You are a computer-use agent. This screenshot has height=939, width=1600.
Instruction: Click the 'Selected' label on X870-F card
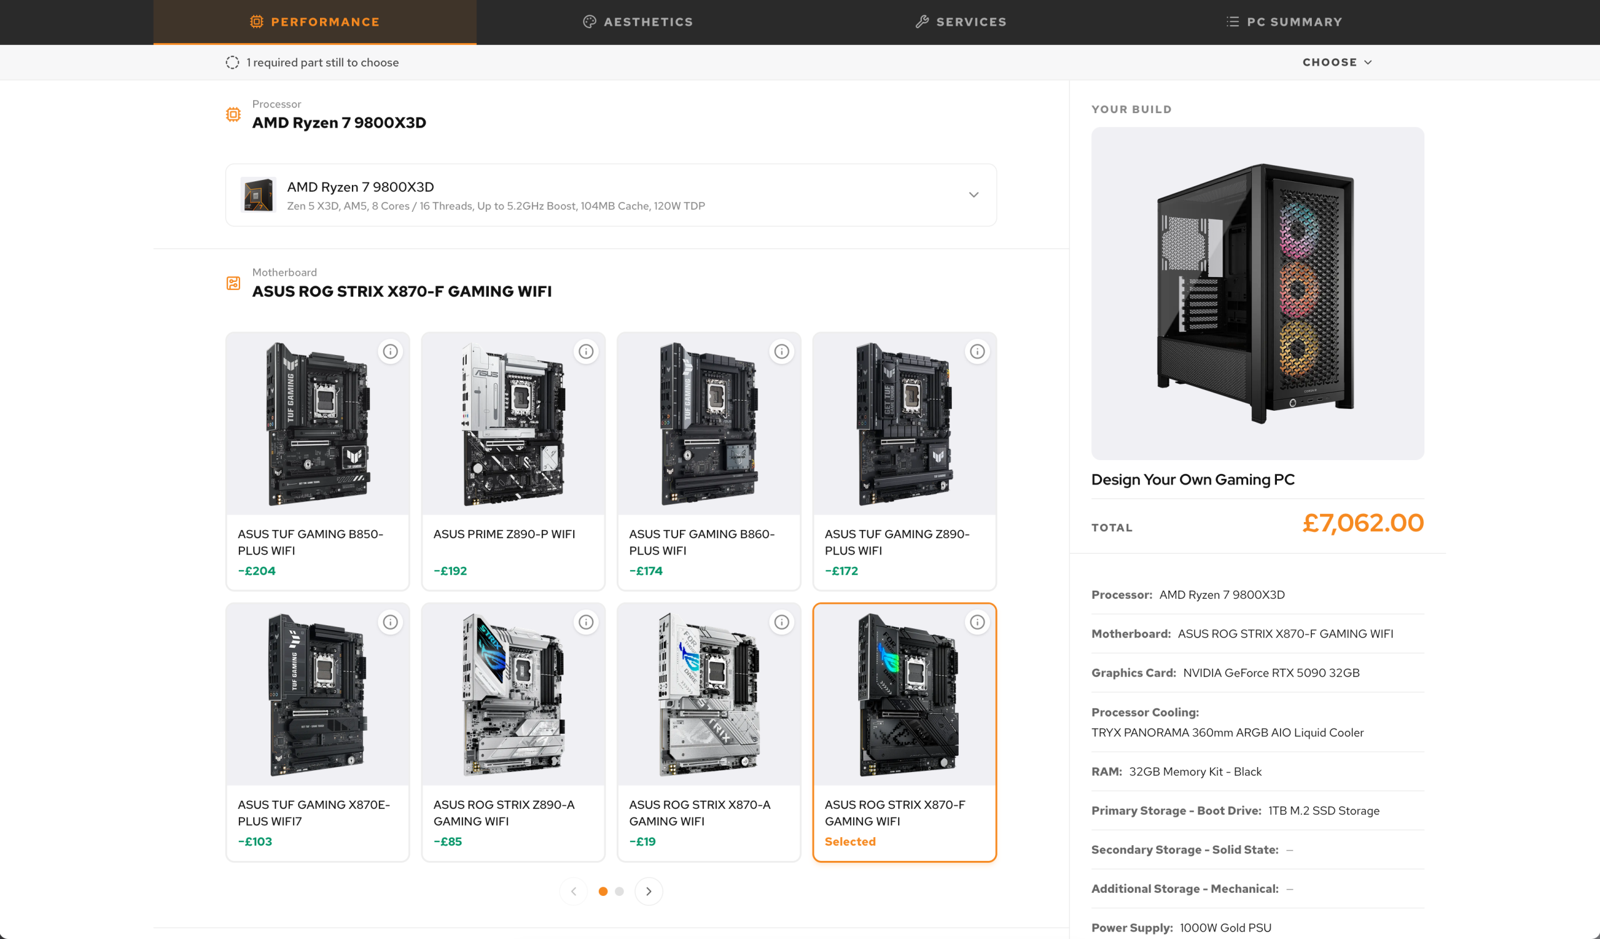[x=850, y=841]
